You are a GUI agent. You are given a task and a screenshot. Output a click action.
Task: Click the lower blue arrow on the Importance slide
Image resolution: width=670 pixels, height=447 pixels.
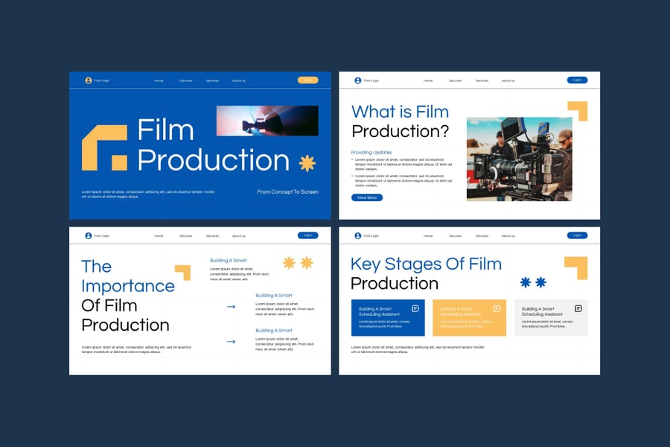click(x=231, y=342)
